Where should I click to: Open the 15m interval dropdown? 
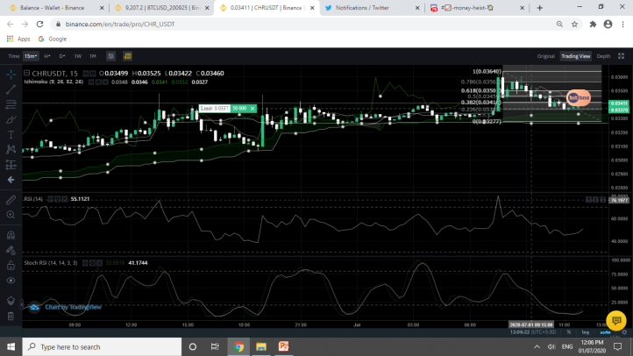point(31,56)
